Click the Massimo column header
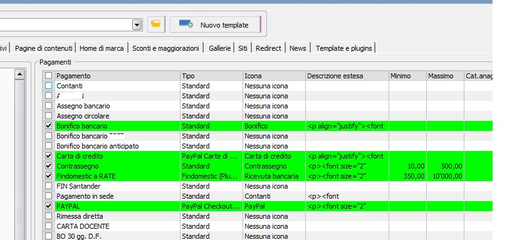This screenshot has width=507, height=240. (x=445, y=76)
